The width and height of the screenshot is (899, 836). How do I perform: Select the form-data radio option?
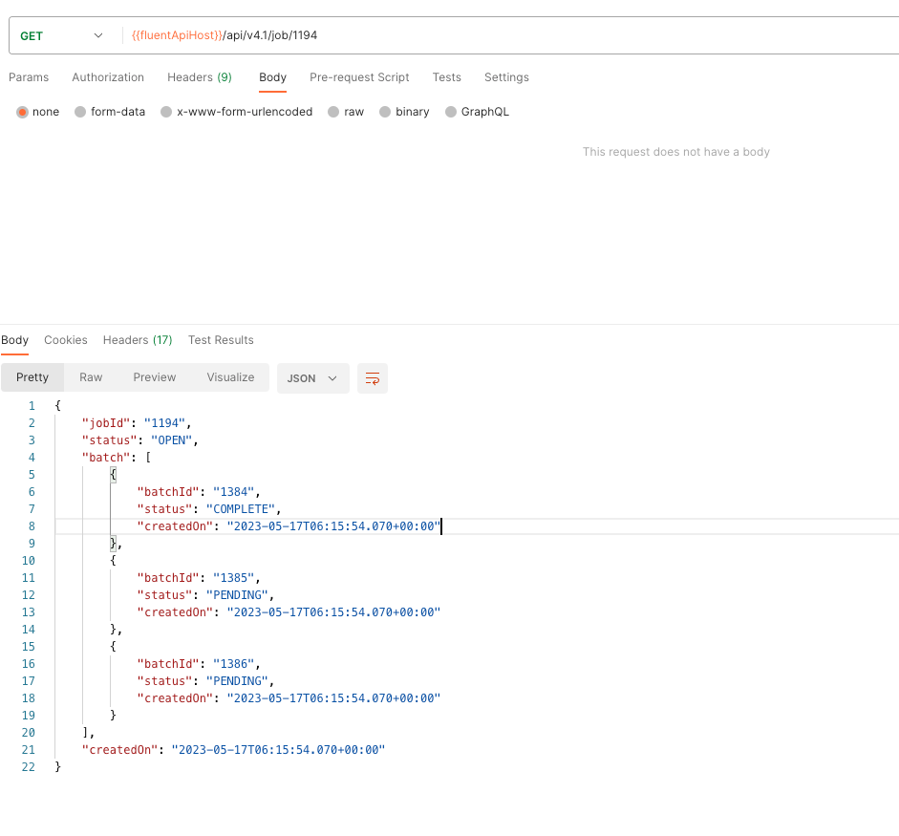pos(80,112)
